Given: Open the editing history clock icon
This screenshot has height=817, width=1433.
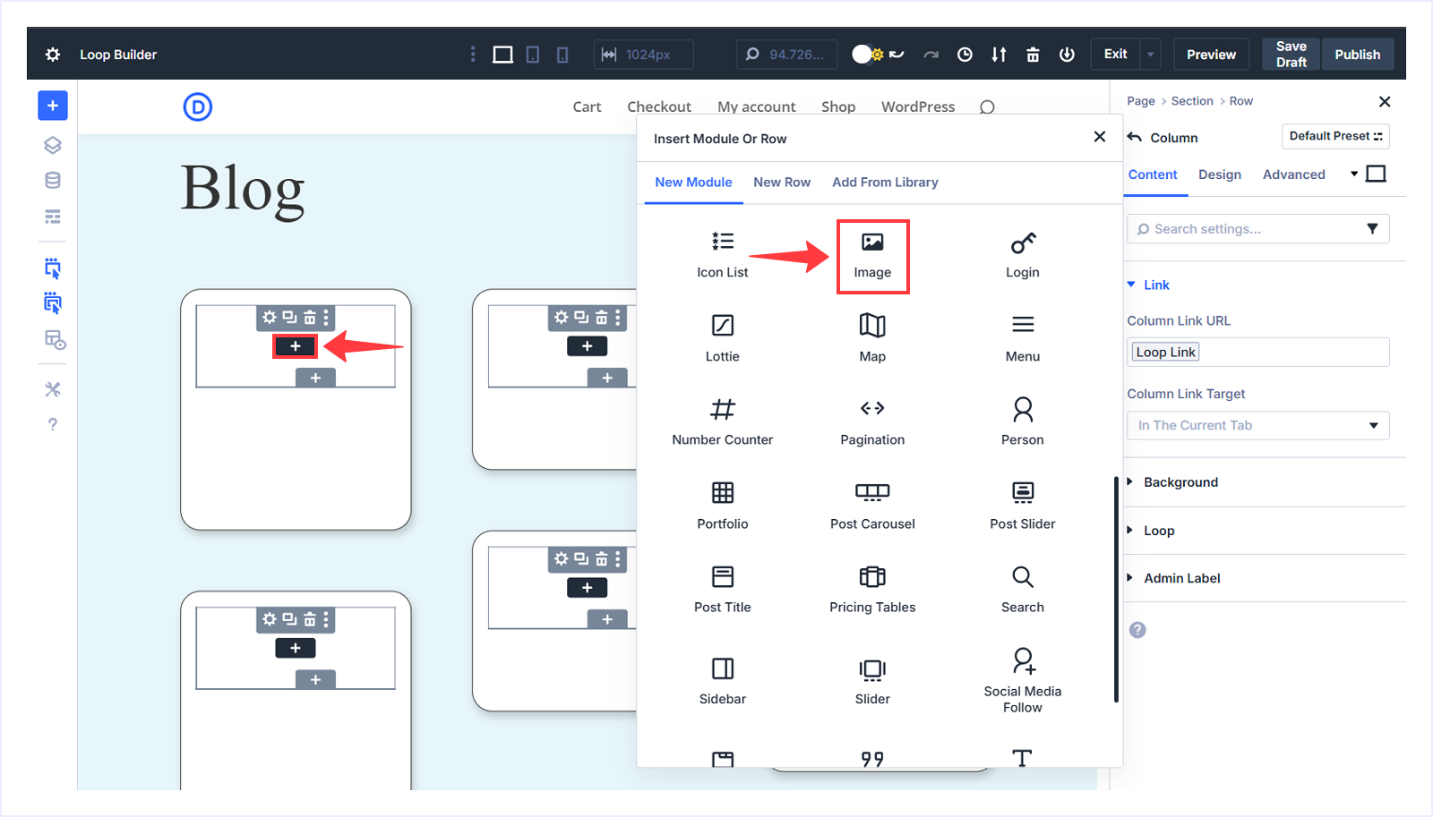Looking at the screenshot, I should [965, 55].
